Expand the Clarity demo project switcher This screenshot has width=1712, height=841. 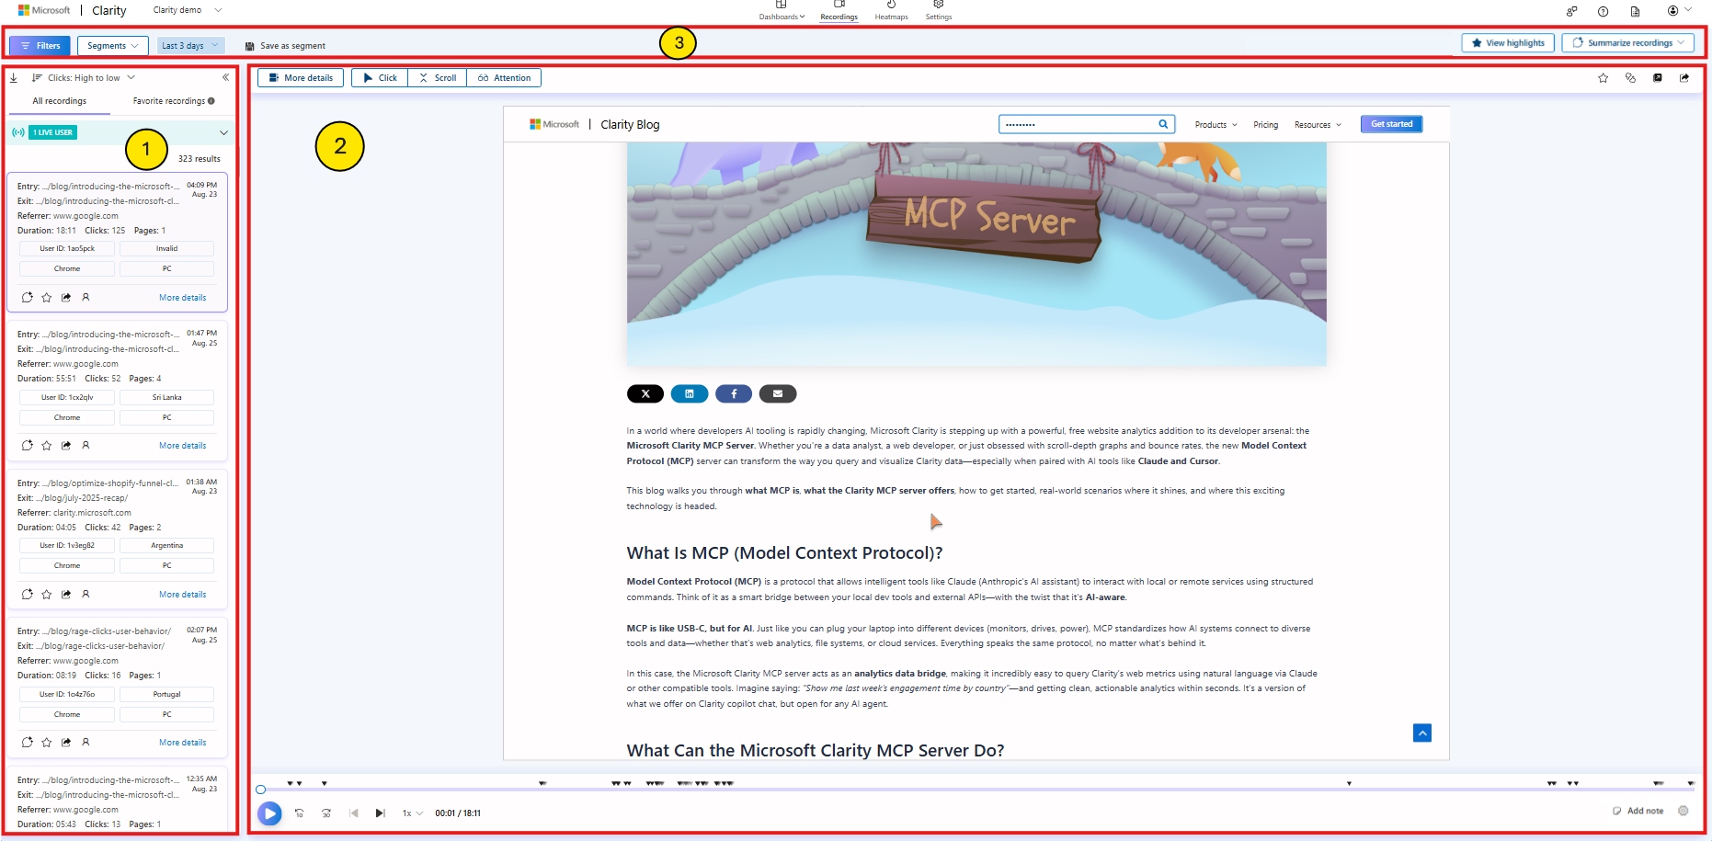[x=187, y=10]
